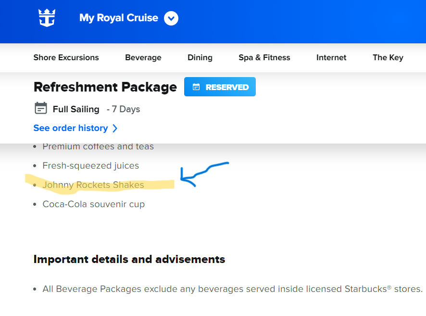The height and width of the screenshot is (316, 426).
Task: Click the calendar icon inside RESERVED button
Action: (196, 87)
